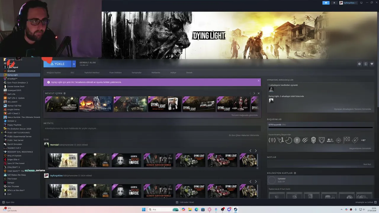Screen dimensions: 379x213
Task: Open the Puan Dükkânı tab
Action: coord(115,72)
